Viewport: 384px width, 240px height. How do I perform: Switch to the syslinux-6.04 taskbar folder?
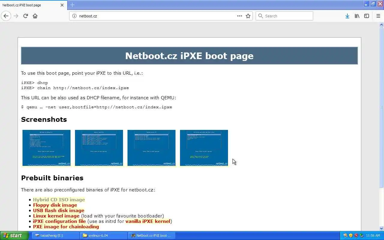pos(103,235)
